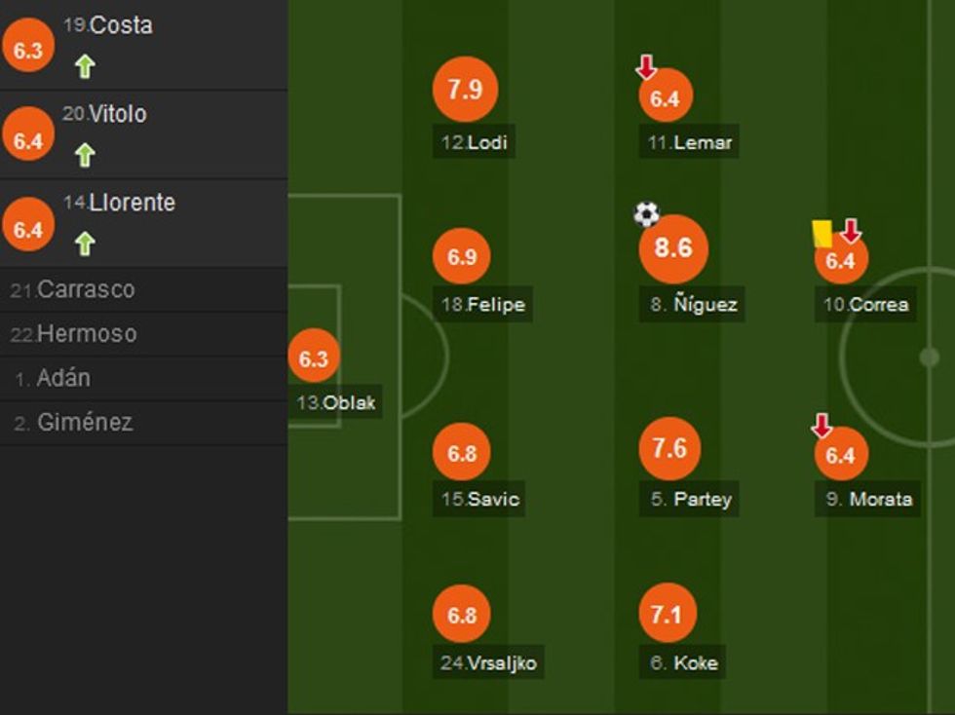
Task: Click Koke's 7.1 rating circle
Action: coord(668,614)
